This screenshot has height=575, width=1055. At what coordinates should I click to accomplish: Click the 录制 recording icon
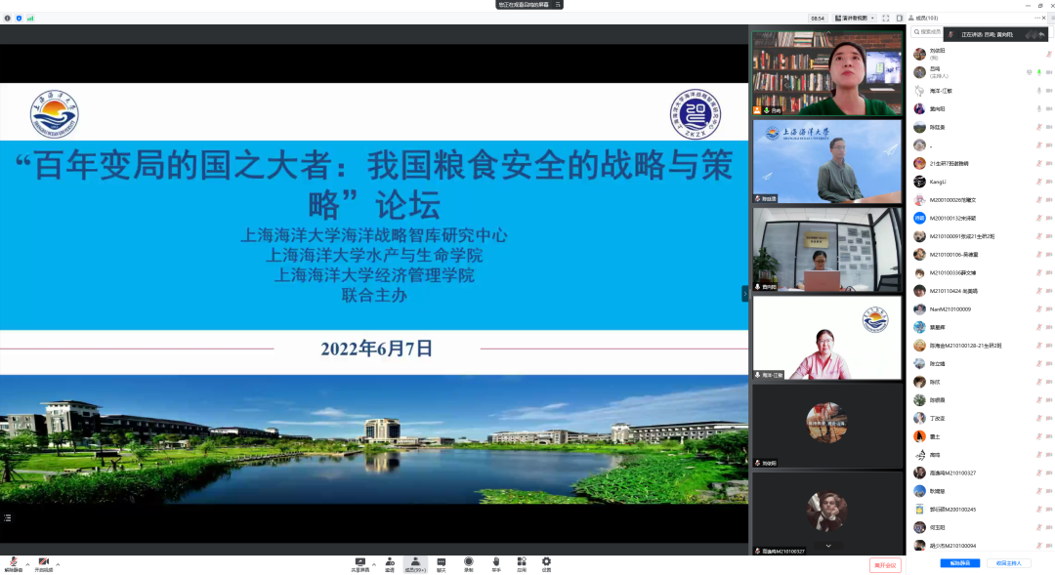coord(467,562)
